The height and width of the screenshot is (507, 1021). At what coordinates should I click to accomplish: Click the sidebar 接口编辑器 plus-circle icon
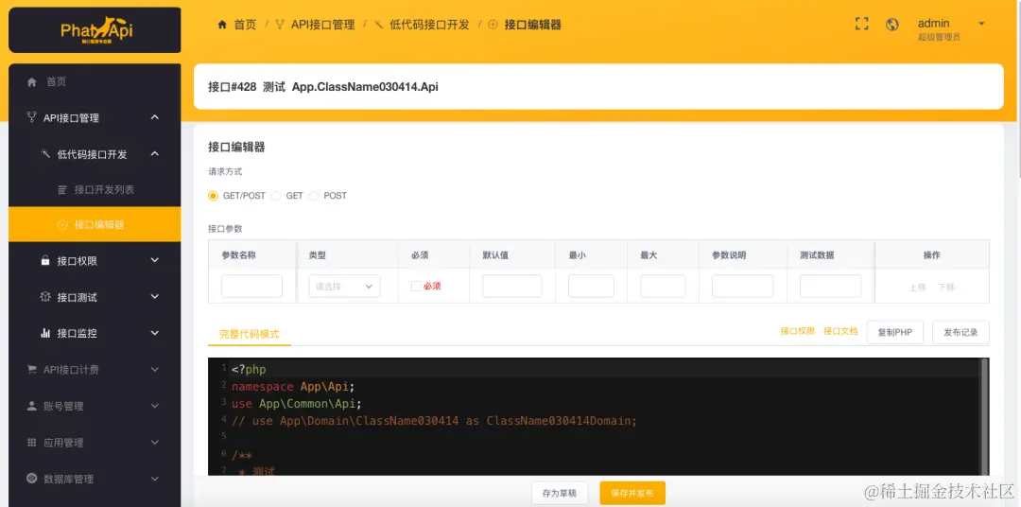[62, 225]
